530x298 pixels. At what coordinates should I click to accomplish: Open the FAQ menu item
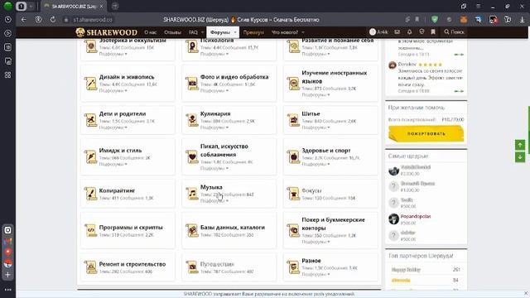tap(193, 32)
